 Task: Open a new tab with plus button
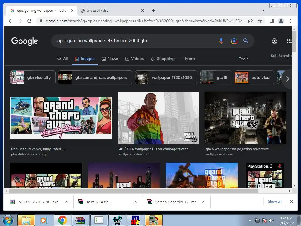153,11
